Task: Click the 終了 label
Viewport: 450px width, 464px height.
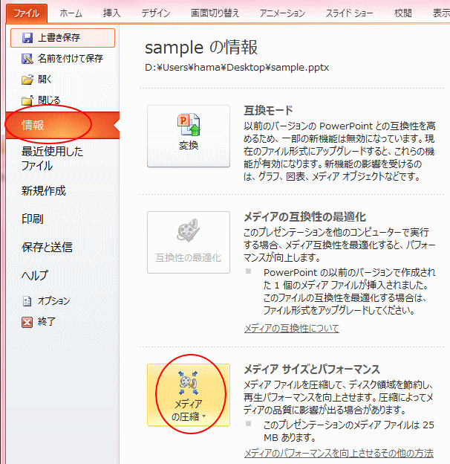Action: point(46,322)
